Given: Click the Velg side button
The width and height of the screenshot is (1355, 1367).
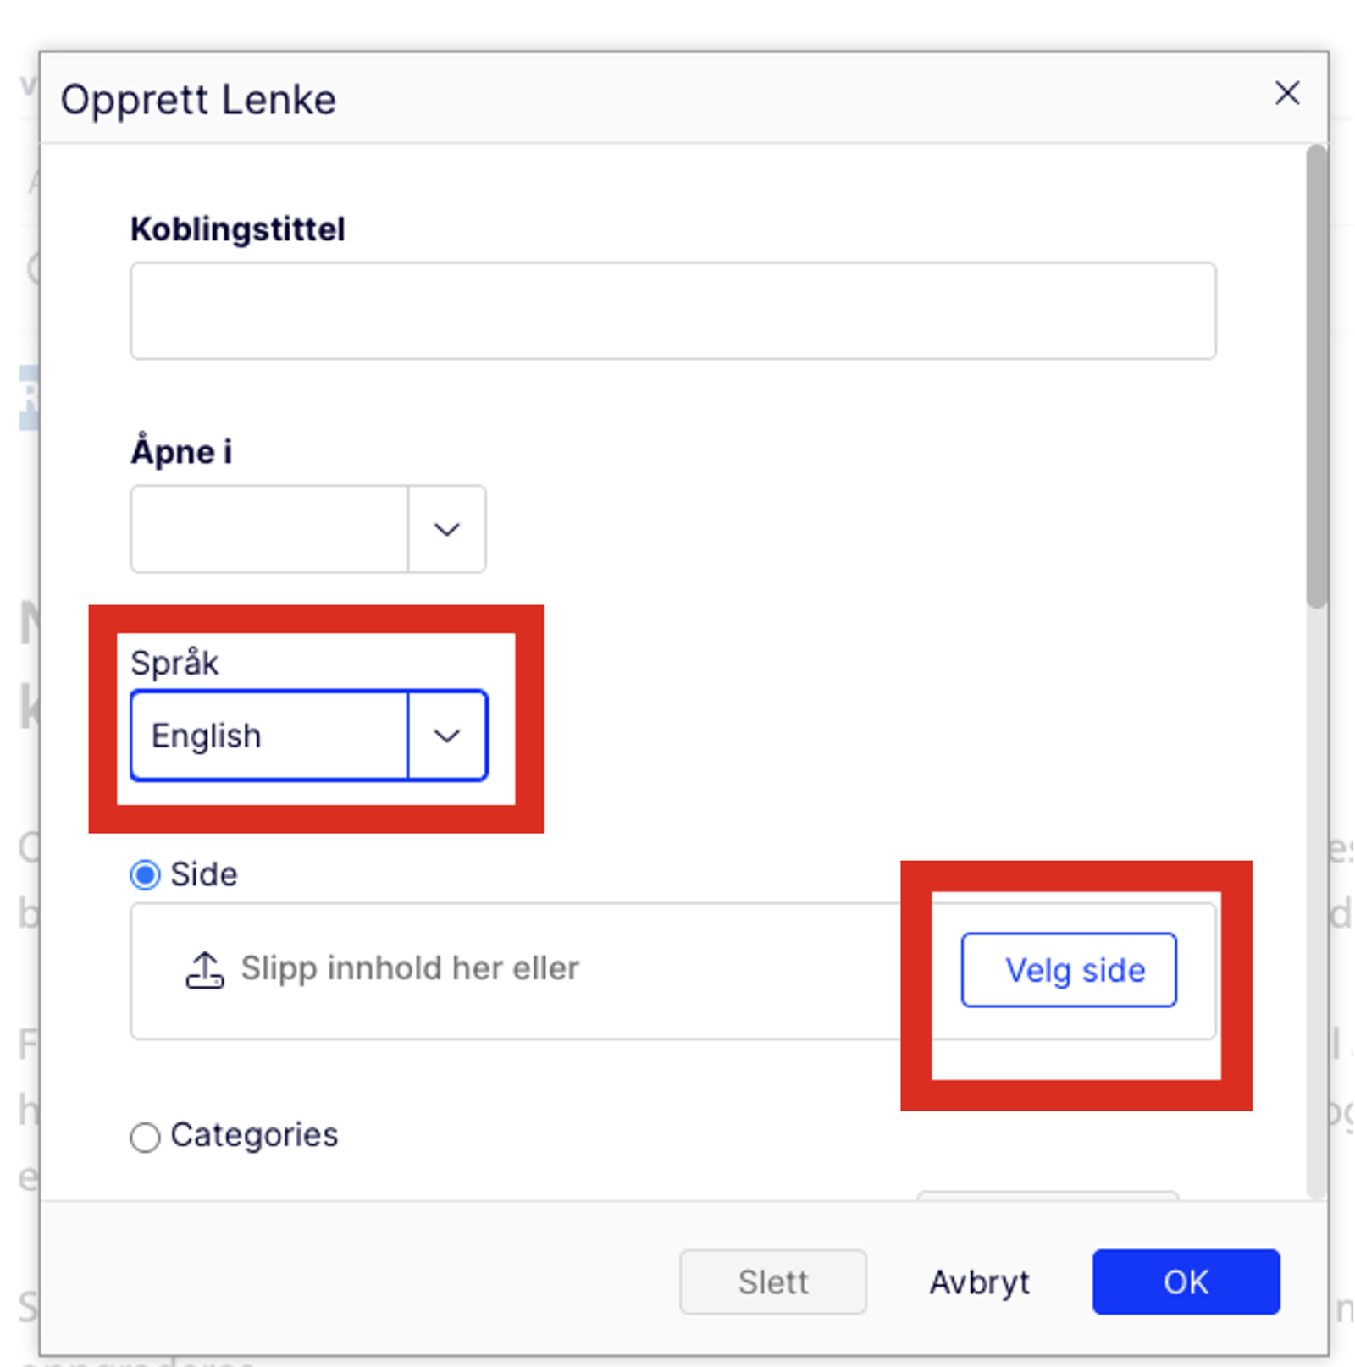Looking at the screenshot, I should coord(1069,970).
